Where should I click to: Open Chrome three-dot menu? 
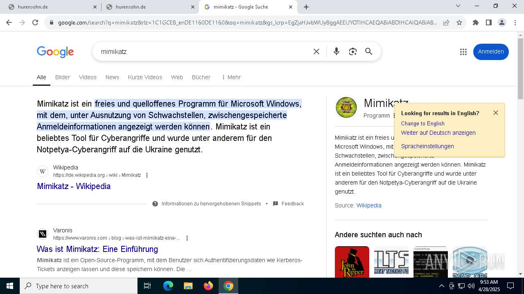tap(515, 22)
